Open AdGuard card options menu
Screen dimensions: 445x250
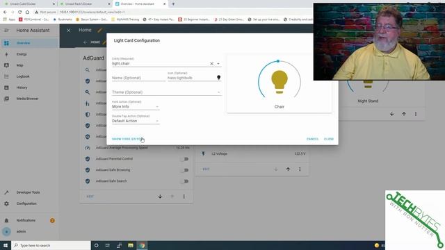coord(184,197)
